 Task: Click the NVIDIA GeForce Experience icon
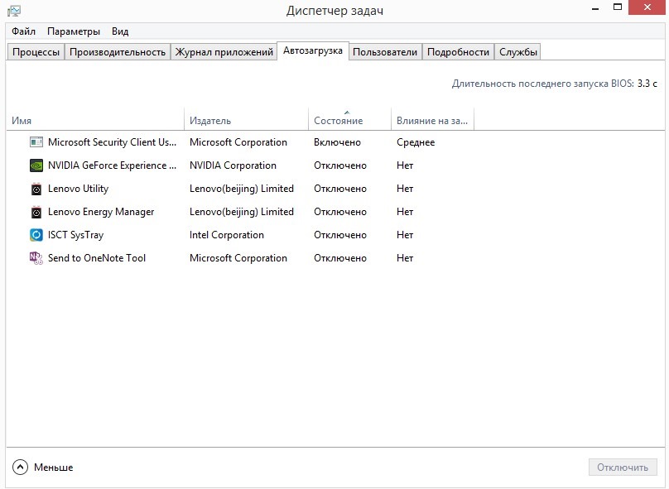(x=36, y=165)
